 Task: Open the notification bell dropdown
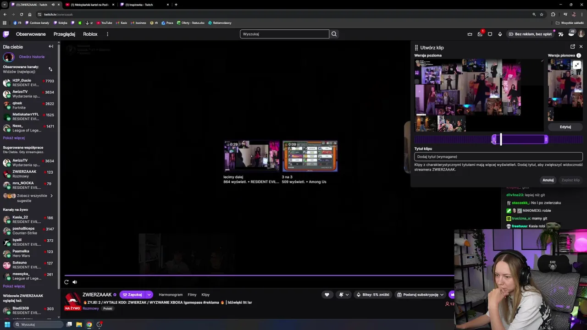point(343,295)
